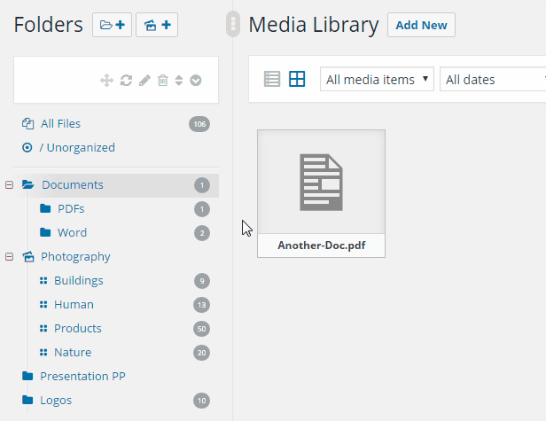Switch to list view mode

[272, 79]
